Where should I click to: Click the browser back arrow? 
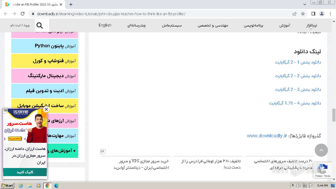tap(6, 14)
